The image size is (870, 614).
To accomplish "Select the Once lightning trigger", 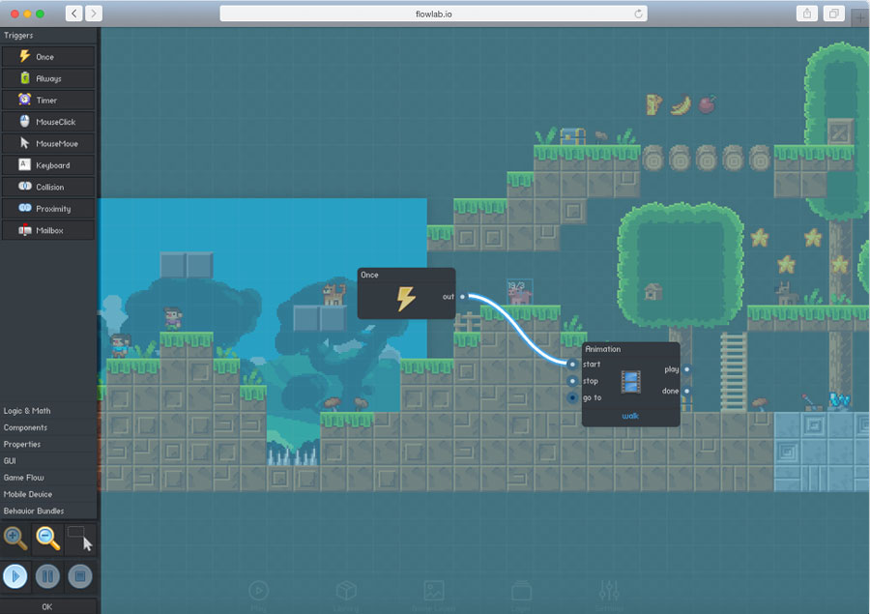I will pyautogui.click(x=48, y=57).
